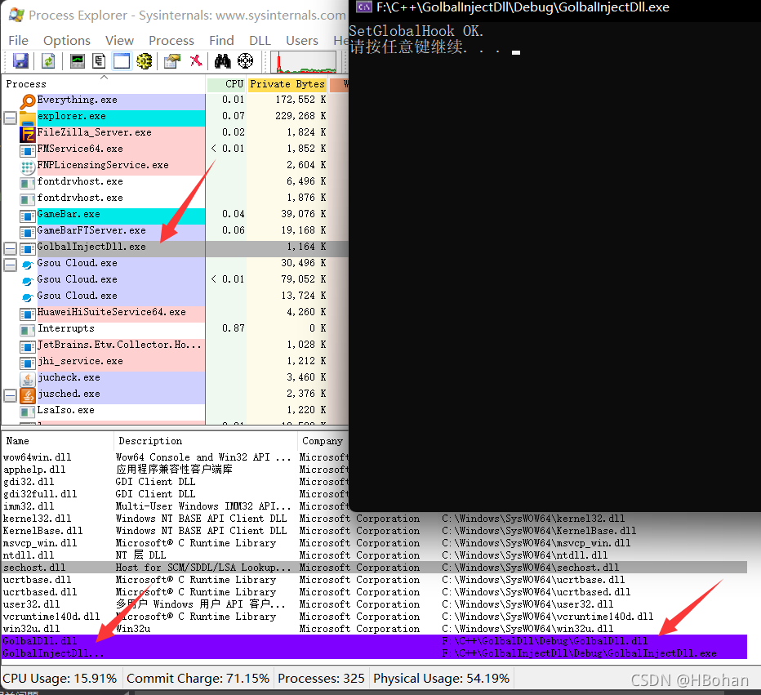Click the jucheck.exe Java icon
Image resolution: width=761 pixels, height=695 pixels.
click(x=28, y=379)
